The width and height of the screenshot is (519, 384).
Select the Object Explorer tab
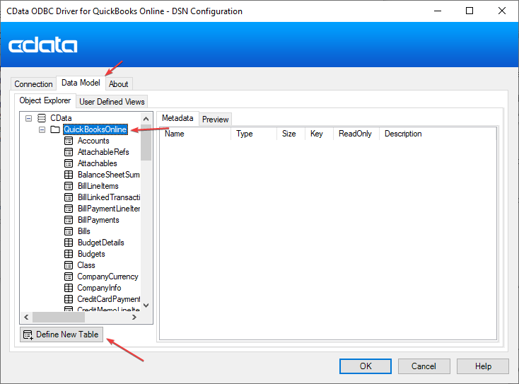click(x=45, y=100)
